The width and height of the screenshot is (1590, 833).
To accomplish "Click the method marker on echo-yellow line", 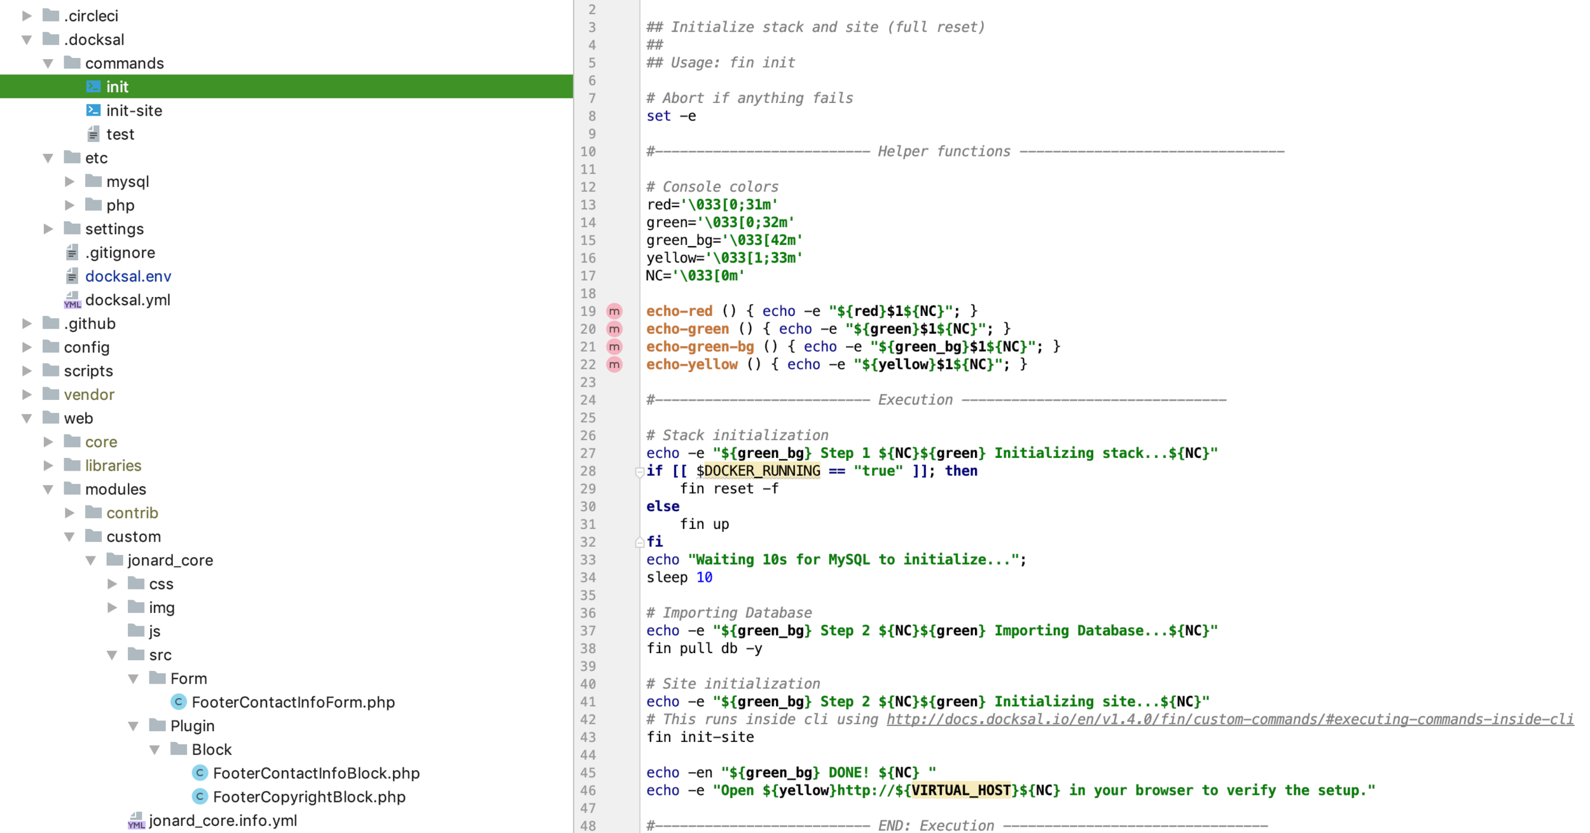I will point(614,364).
